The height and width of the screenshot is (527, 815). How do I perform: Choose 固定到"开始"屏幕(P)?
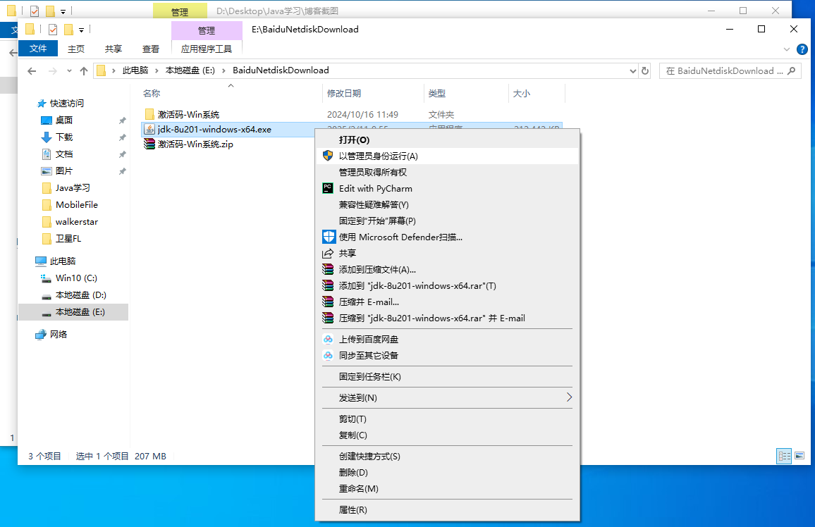click(447, 221)
